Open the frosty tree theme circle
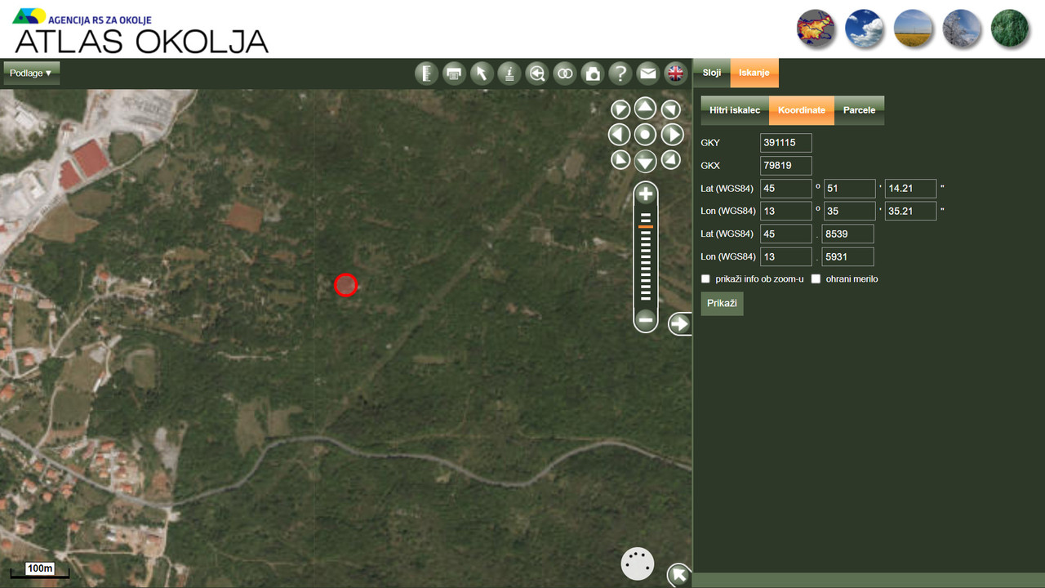The height and width of the screenshot is (588, 1045). [962, 29]
